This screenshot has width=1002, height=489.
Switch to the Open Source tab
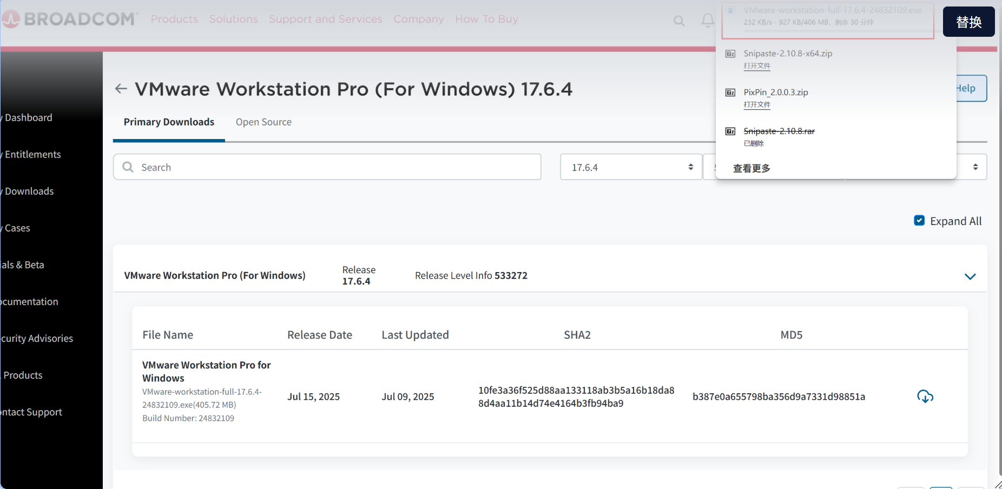point(263,122)
